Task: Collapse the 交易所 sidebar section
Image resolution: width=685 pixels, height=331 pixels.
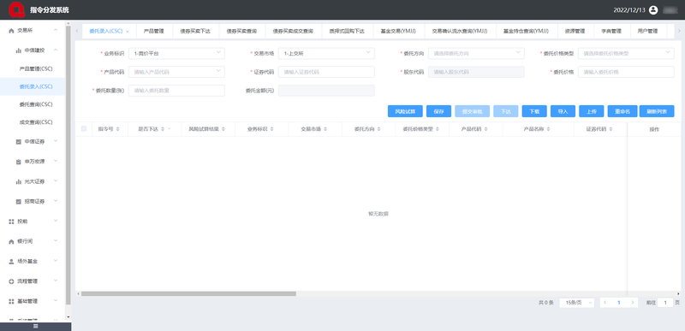Action: (x=56, y=30)
